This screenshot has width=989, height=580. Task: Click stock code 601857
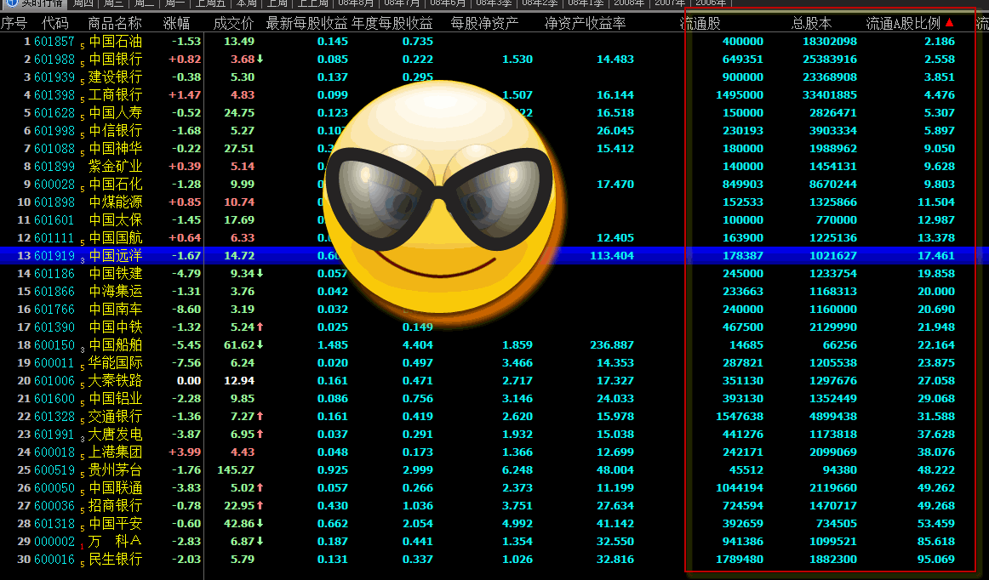click(54, 42)
